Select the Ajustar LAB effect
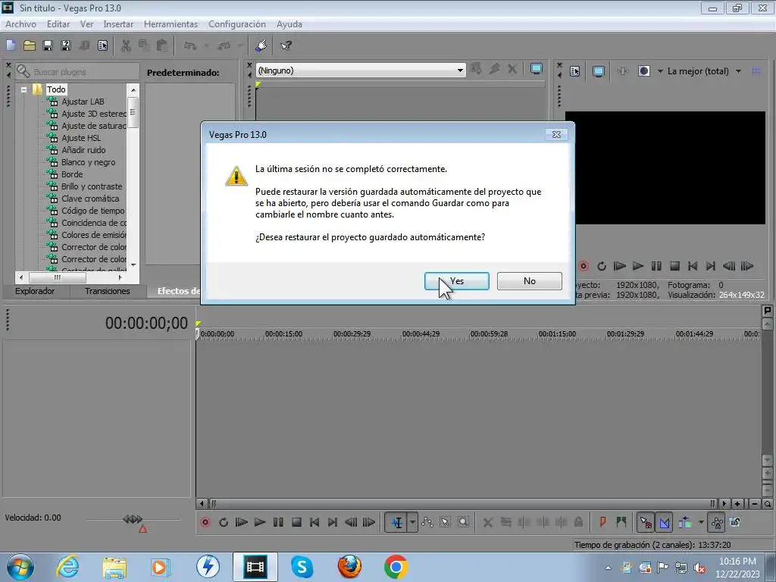The width and height of the screenshot is (776, 582). (83, 102)
